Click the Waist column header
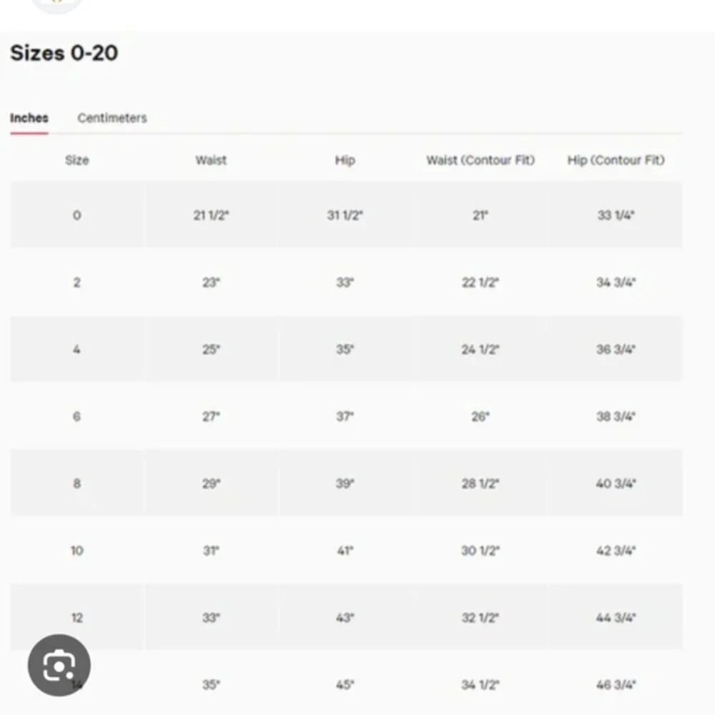The height and width of the screenshot is (715, 715). [211, 160]
